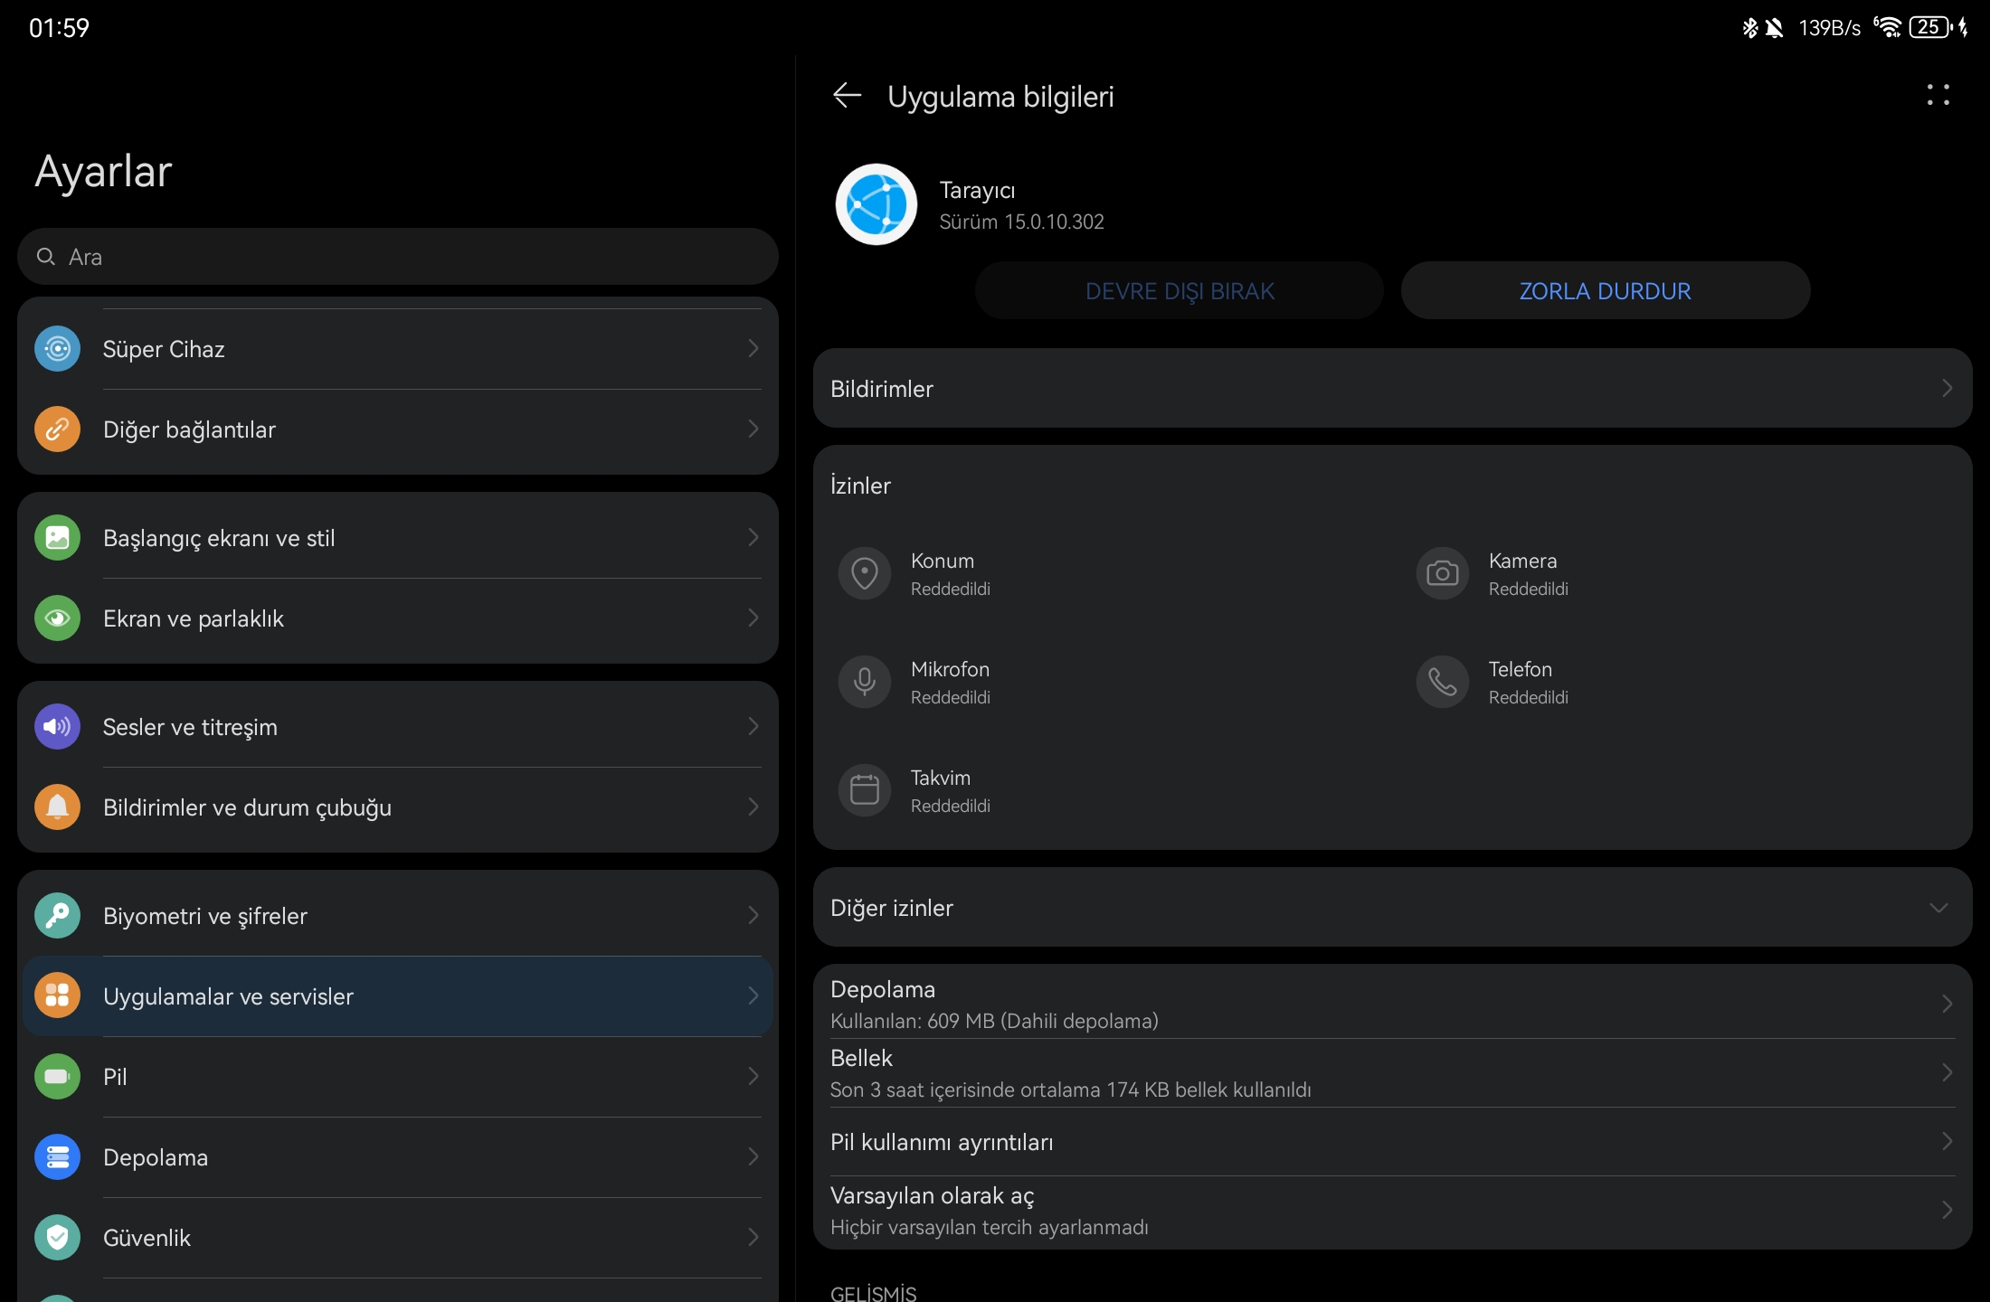Open the Telefon permission icon
1990x1302 pixels.
pos(1443,682)
